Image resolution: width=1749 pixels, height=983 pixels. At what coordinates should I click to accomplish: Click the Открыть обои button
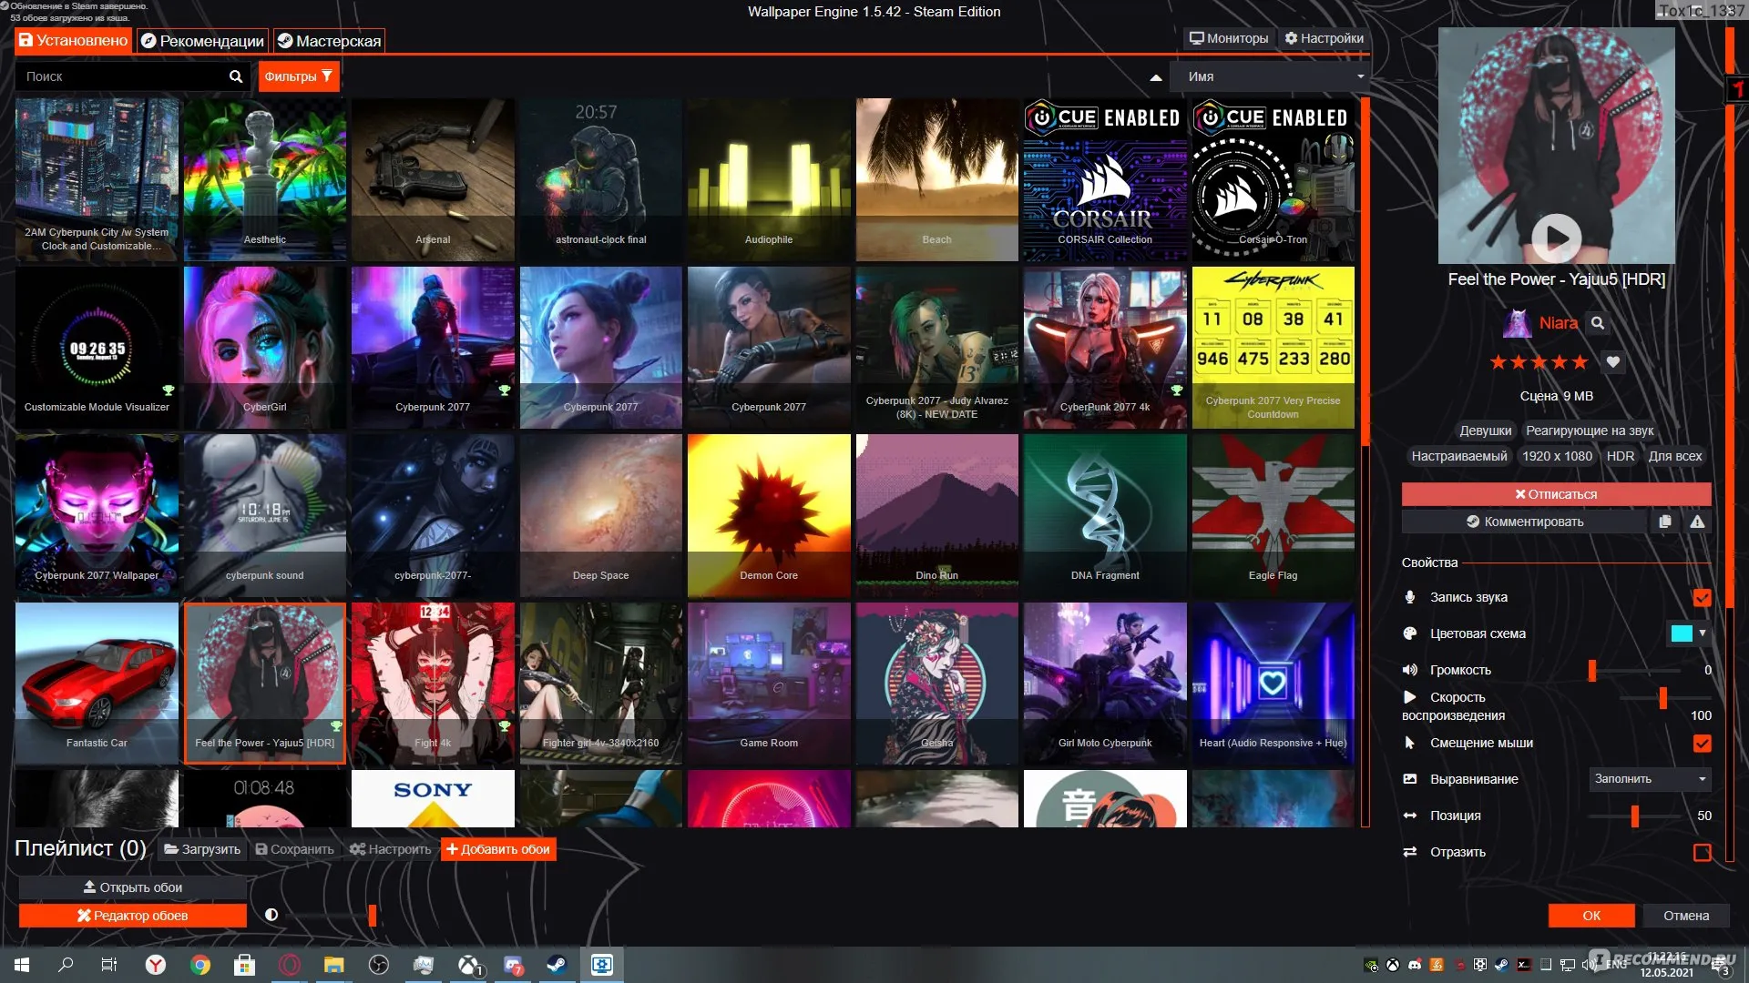pos(132,887)
